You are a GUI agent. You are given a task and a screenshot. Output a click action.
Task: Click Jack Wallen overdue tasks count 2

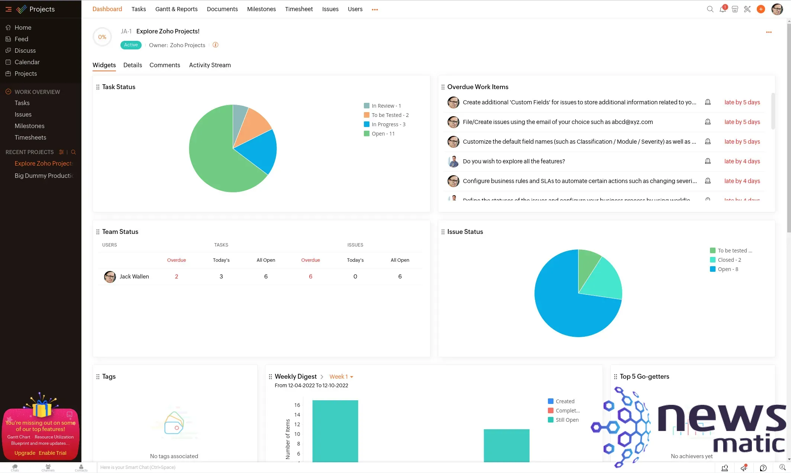pyautogui.click(x=177, y=277)
